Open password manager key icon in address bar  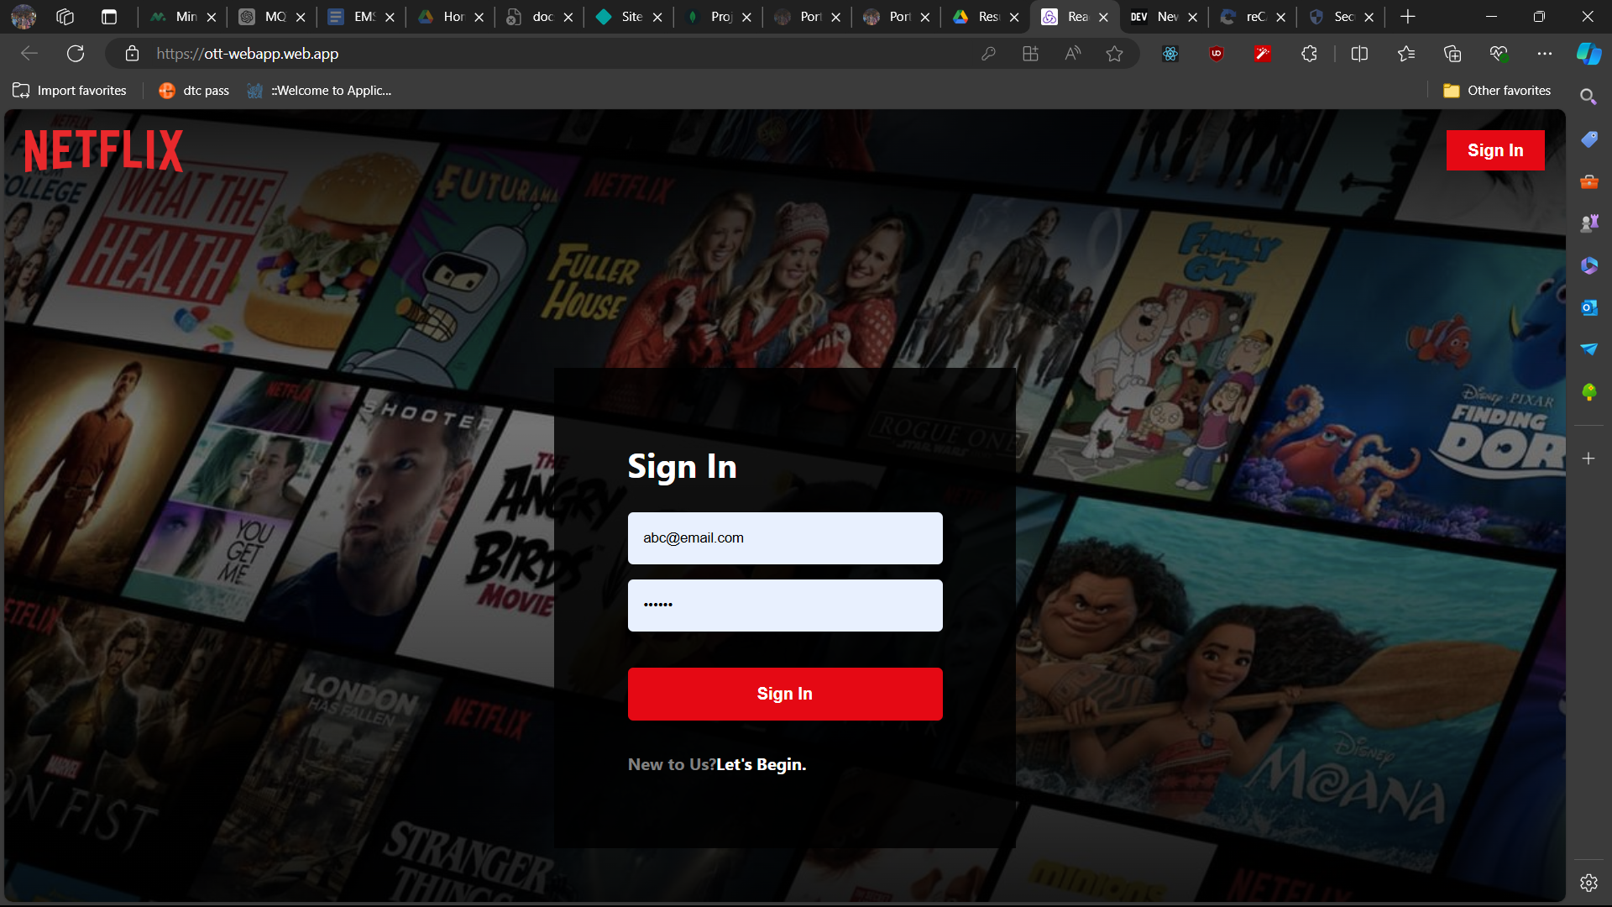pos(988,54)
